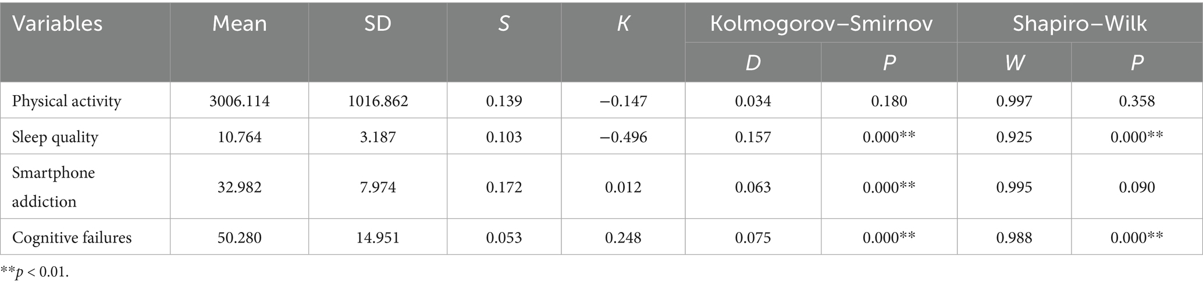The width and height of the screenshot is (1203, 286).
Task: Click the Variables column header
Action: pos(57,24)
